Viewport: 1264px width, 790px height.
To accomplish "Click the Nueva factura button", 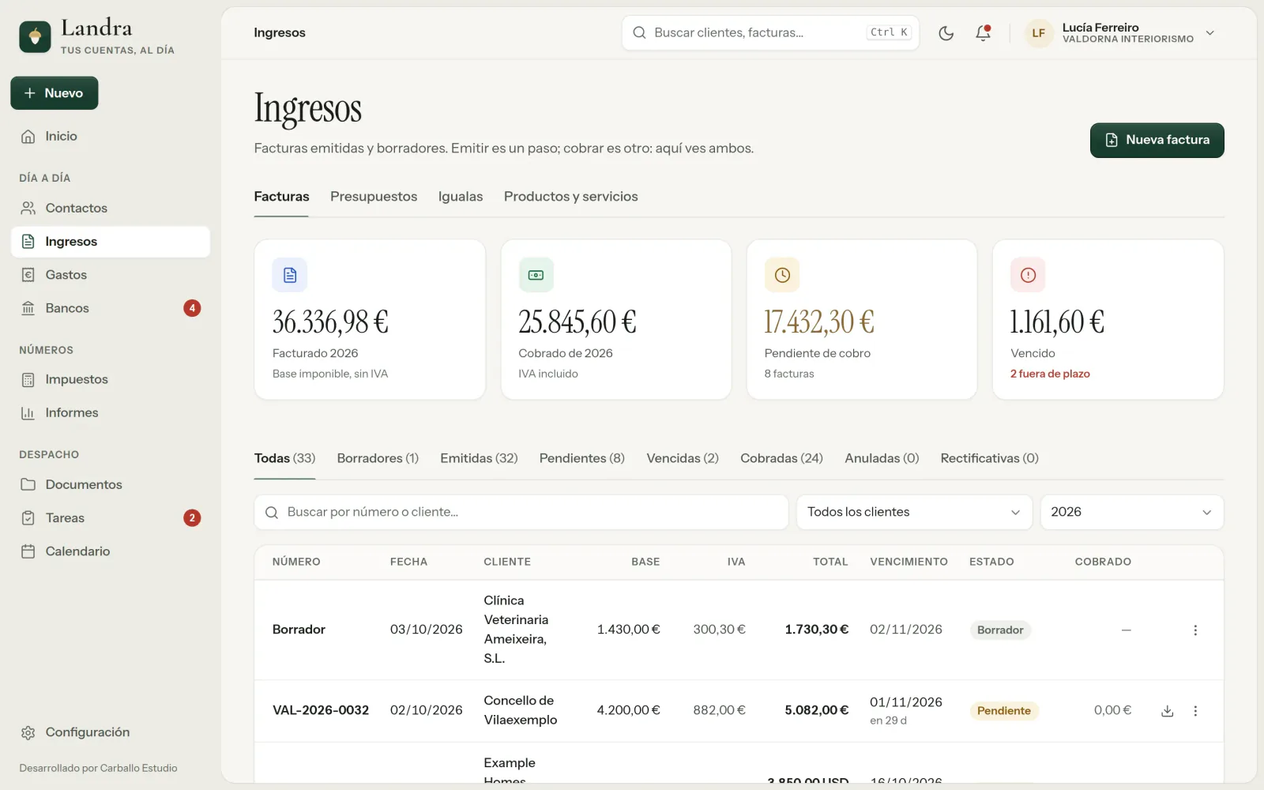I will pos(1157,141).
